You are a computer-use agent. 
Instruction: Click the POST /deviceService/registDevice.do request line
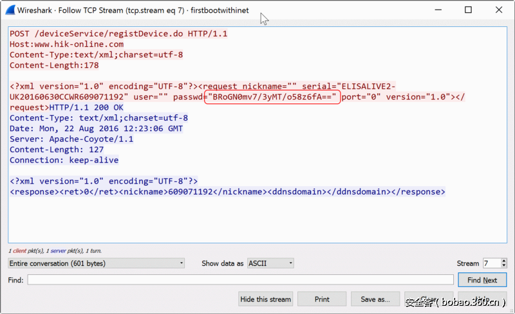click(x=118, y=34)
